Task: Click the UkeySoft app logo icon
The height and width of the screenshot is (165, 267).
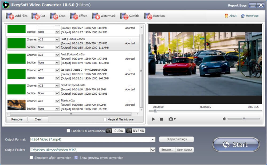Action: pos(6,5)
